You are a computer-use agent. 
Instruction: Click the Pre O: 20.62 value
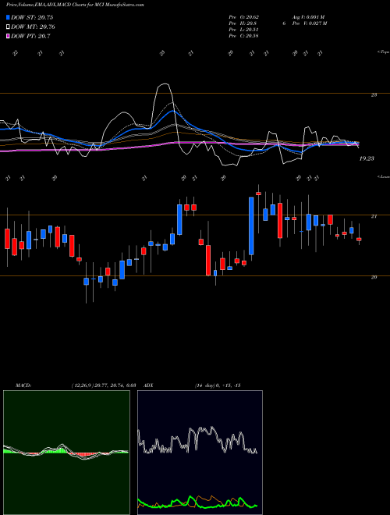click(243, 16)
